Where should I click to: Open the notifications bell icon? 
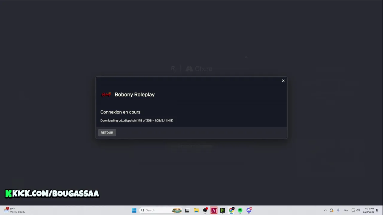pyautogui.click(x=377, y=210)
